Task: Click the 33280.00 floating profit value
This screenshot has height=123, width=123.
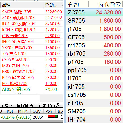Action: point(53,12)
